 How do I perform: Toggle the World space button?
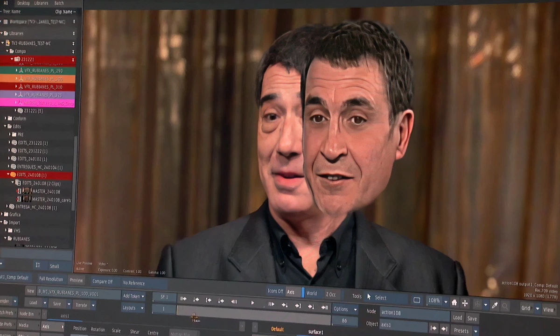[x=312, y=293]
